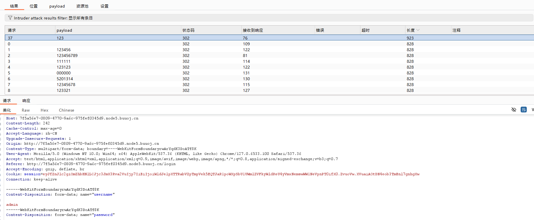Sort by the 请求 column header
534x220 pixels.
click(x=30, y=30)
